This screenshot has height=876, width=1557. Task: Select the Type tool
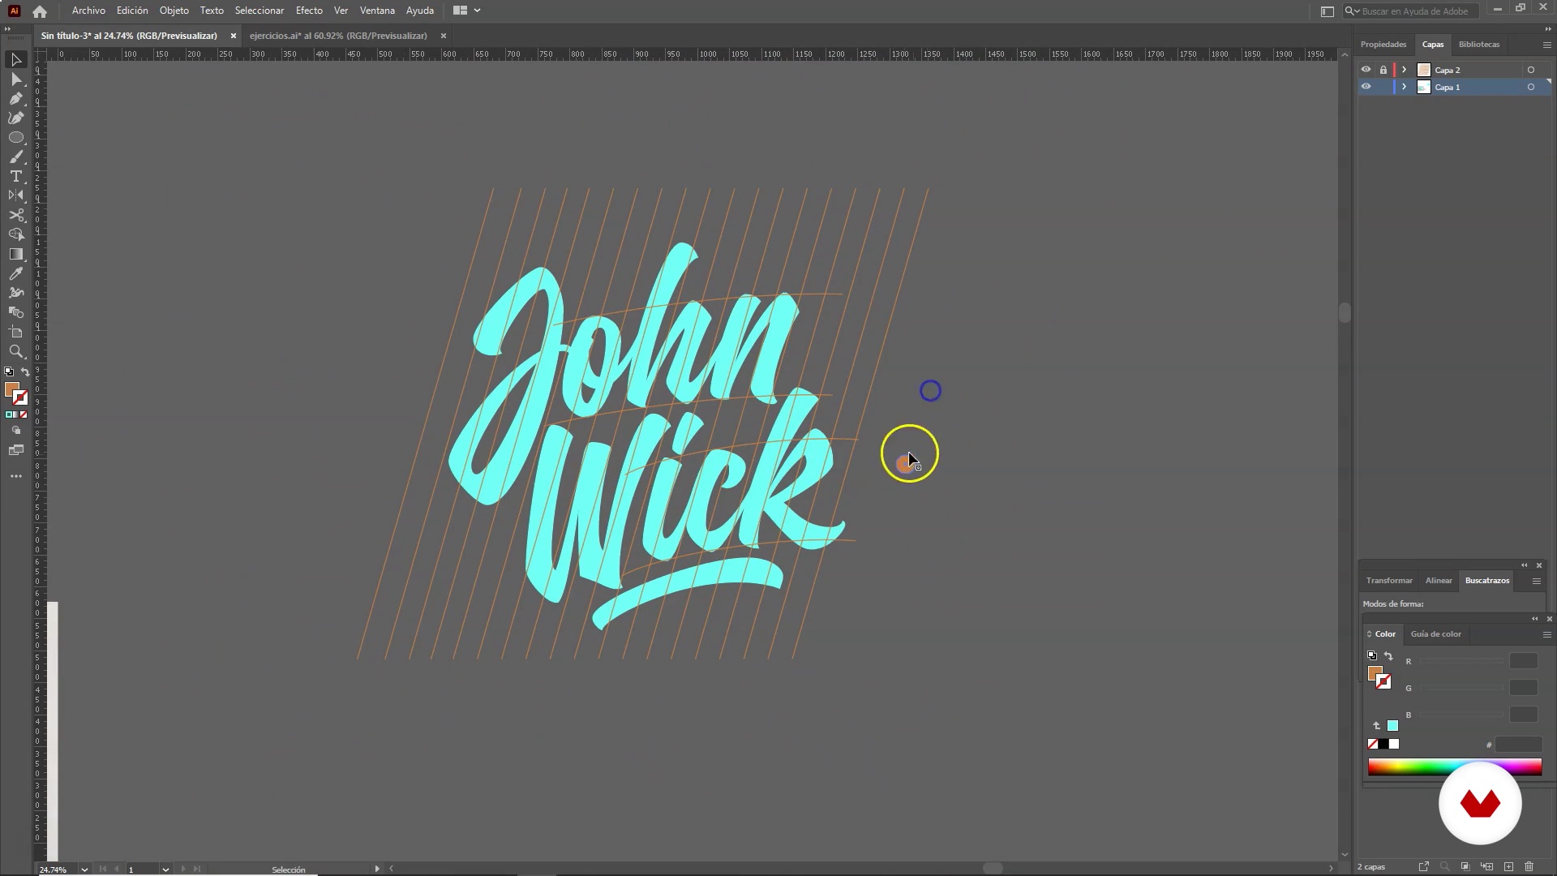pos(16,177)
